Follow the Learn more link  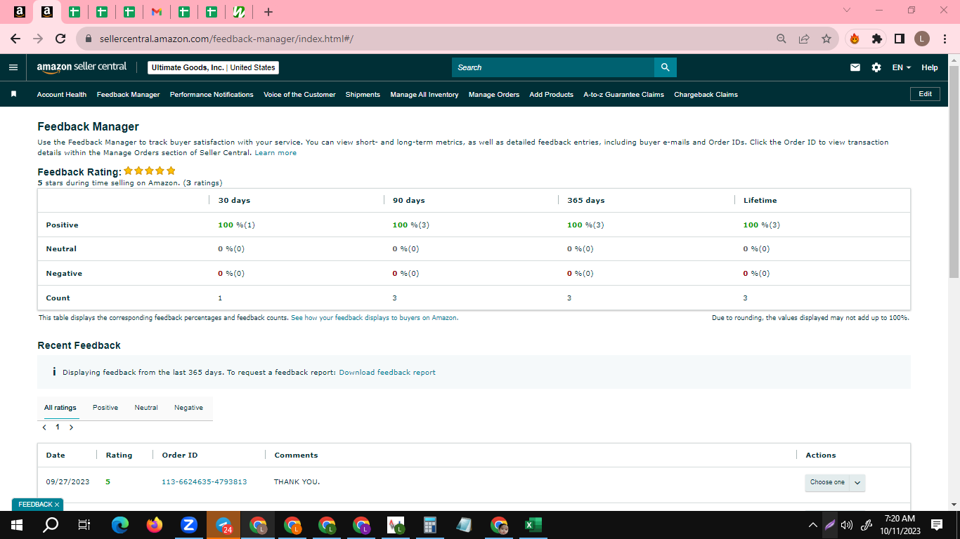click(x=275, y=153)
